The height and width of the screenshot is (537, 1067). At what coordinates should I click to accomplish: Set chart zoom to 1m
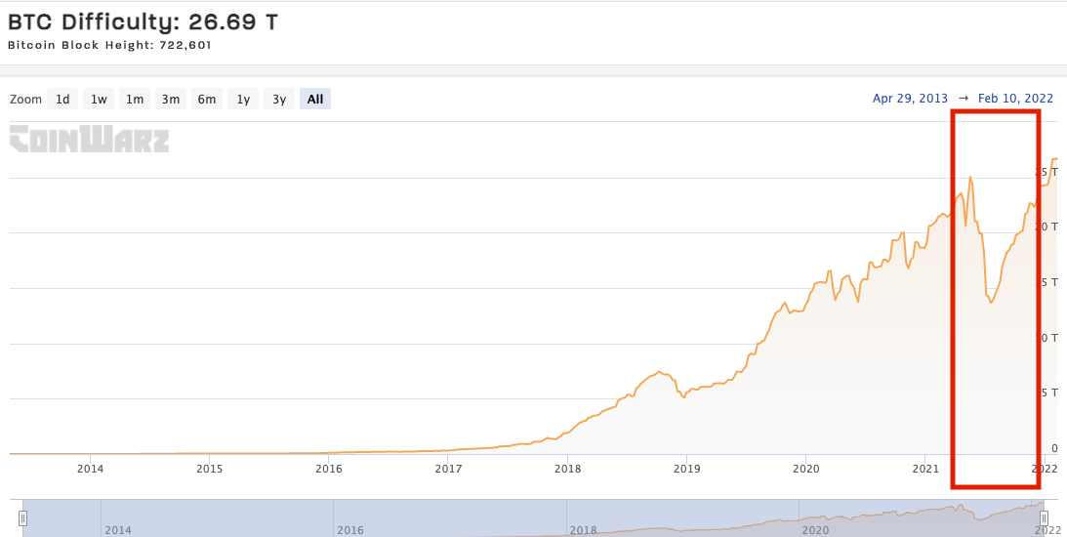(135, 100)
